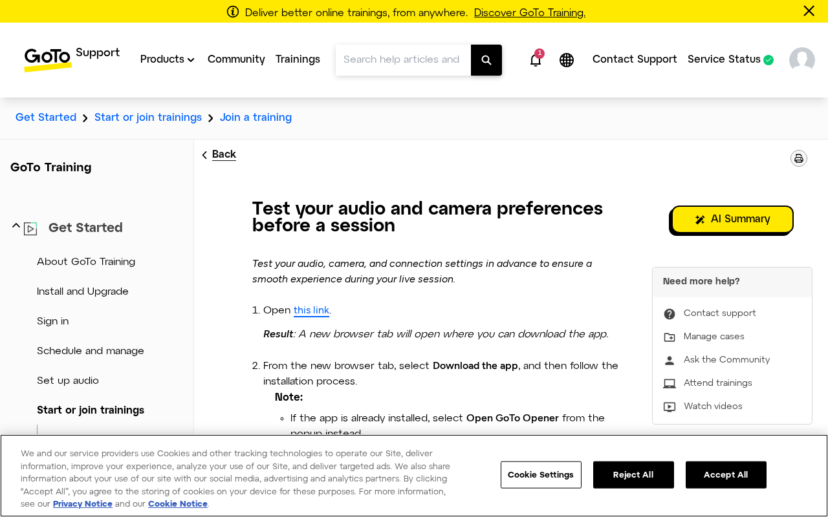Viewport: 828px width, 517px height.
Task: Open the user profile avatar
Action: [802, 60]
